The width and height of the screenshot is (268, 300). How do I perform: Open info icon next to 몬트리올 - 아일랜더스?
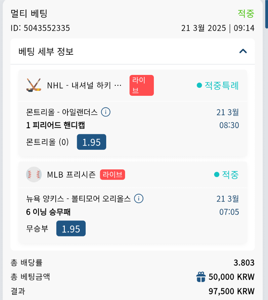click(106, 112)
